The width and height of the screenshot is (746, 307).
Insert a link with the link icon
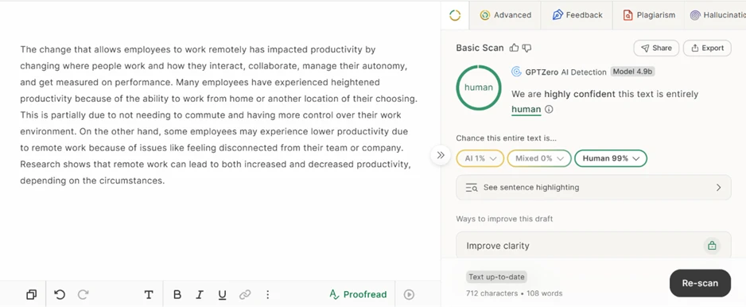coord(245,294)
